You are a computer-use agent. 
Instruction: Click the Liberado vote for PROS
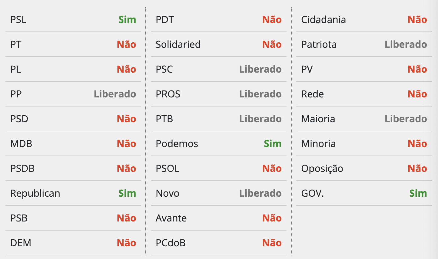(260, 94)
